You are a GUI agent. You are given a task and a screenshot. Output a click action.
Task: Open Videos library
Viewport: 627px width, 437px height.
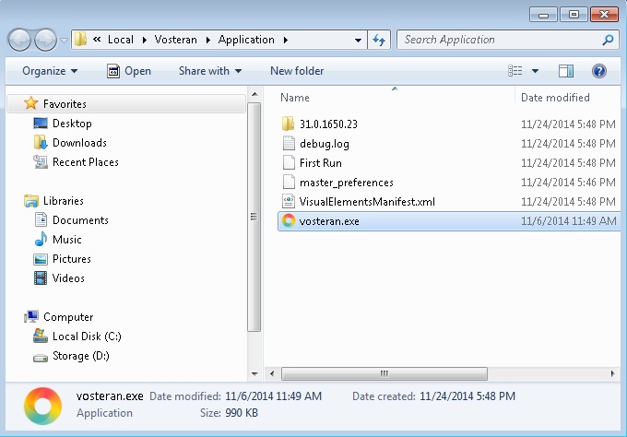click(68, 278)
